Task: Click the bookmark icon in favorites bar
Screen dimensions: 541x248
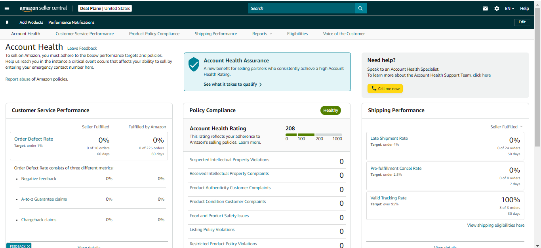Action: [x=7, y=23]
